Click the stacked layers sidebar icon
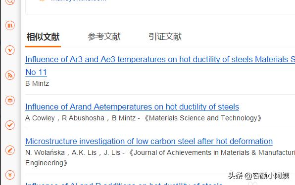This screenshot has height=185, width=295. tap(10, 100)
